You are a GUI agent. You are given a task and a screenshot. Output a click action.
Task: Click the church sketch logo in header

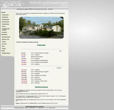click(x=12, y=4)
